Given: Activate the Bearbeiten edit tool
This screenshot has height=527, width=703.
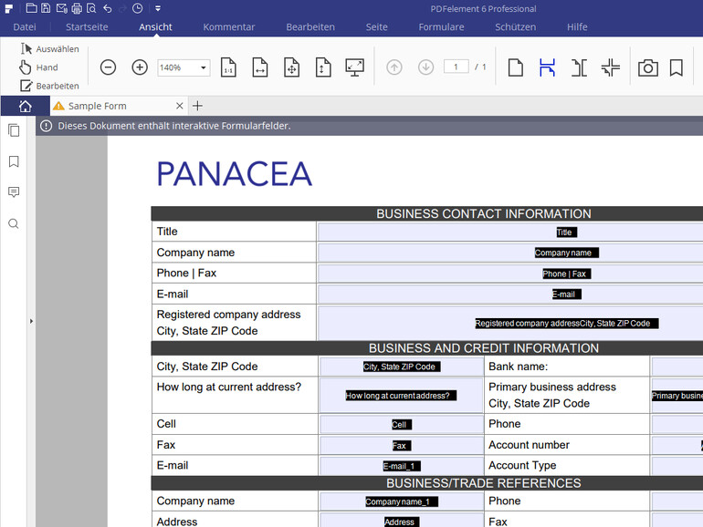Looking at the screenshot, I should (50, 86).
